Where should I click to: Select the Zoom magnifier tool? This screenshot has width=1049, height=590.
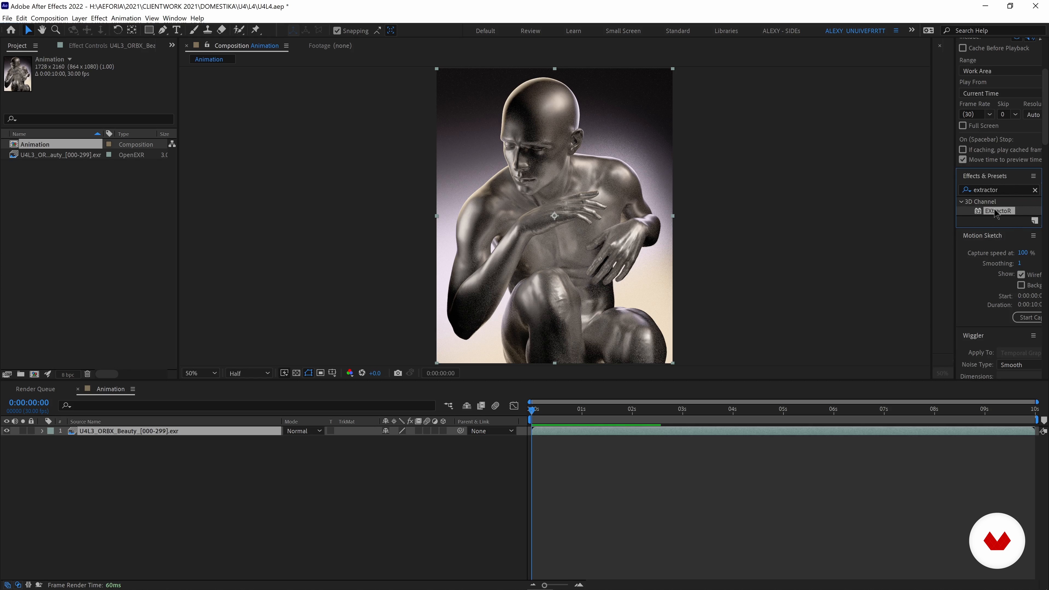click(x=56, y=30)
